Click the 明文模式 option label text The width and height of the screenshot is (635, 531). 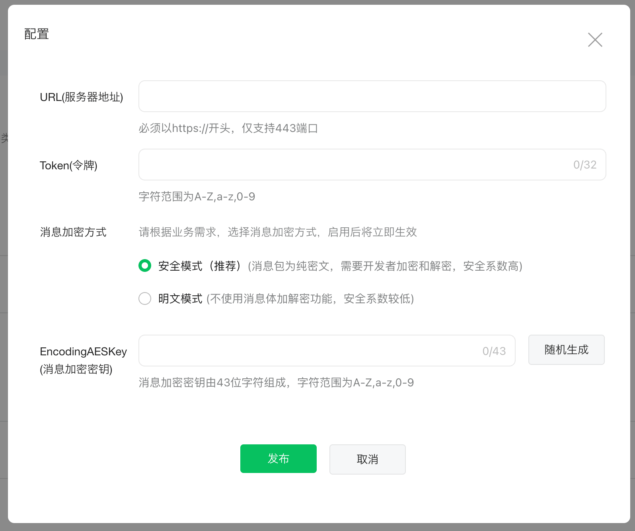180,298
